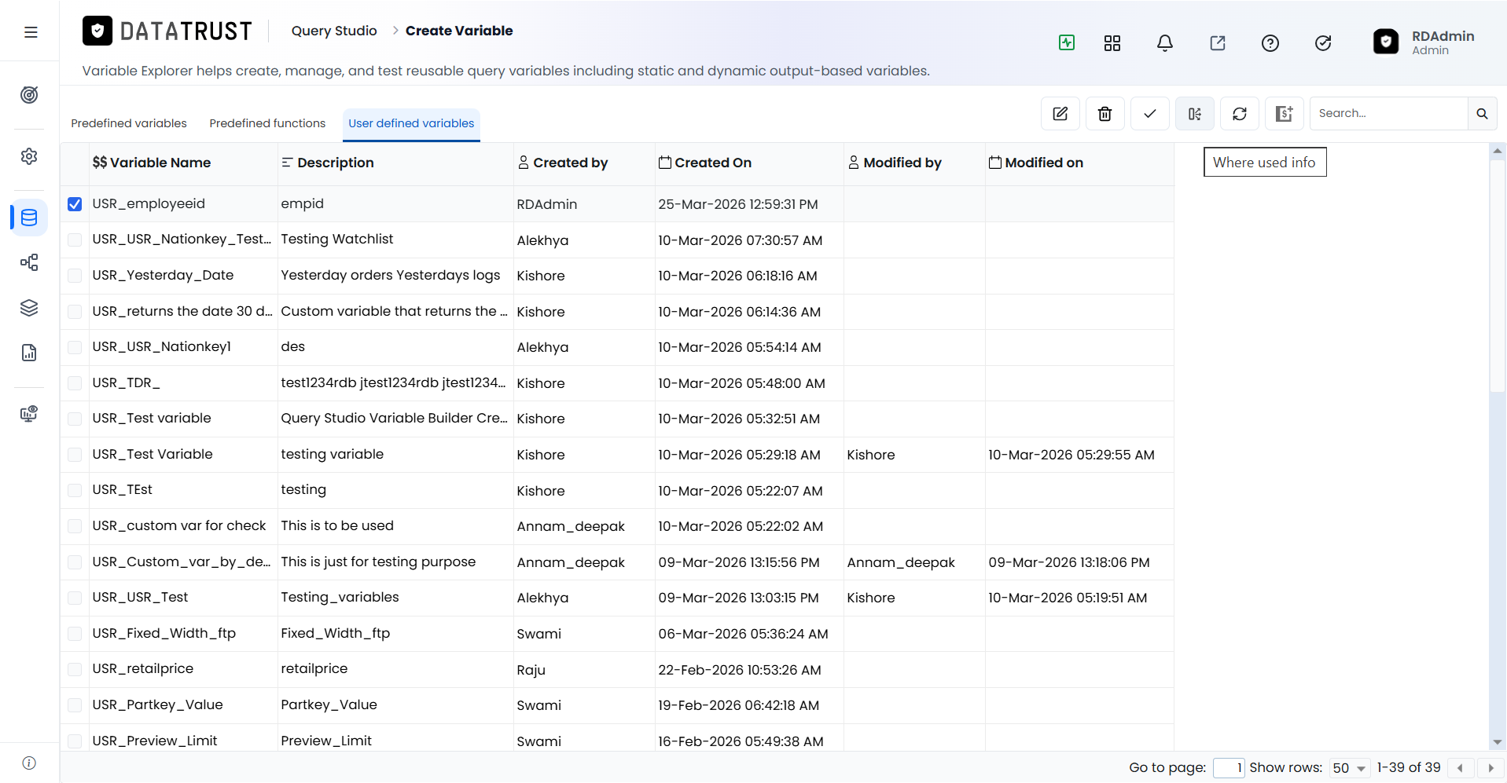Uncheck the USR_employeeid row checkbox

75,204
